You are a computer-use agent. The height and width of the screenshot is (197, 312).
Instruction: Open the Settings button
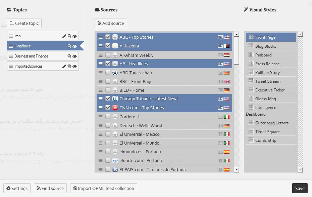tap(17, 188)
